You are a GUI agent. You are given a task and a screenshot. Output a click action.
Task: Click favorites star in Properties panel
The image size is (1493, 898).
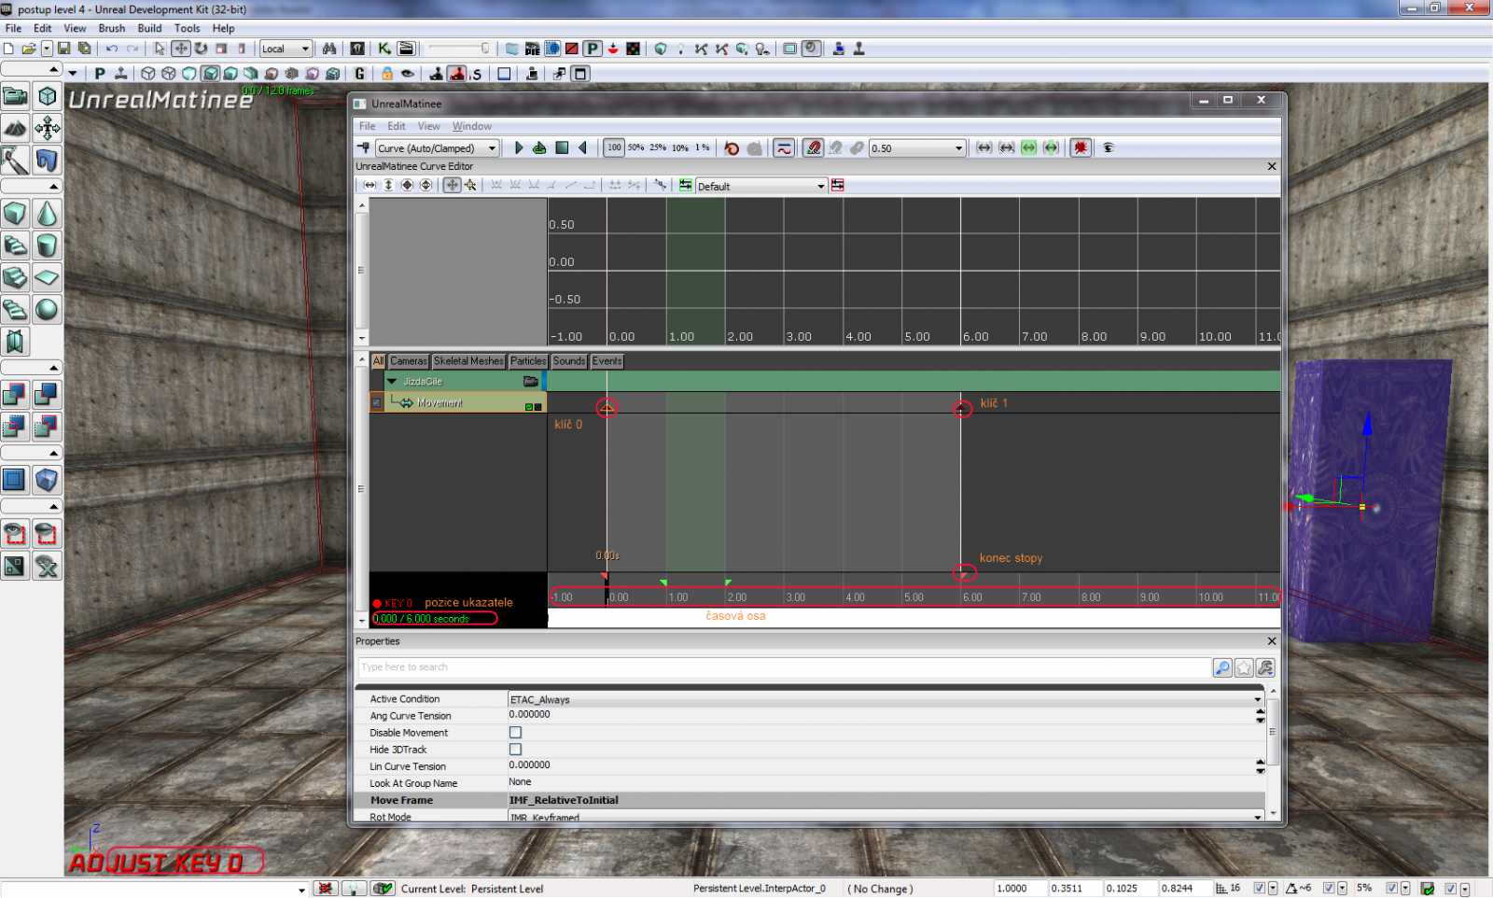tap(1244, 667)
